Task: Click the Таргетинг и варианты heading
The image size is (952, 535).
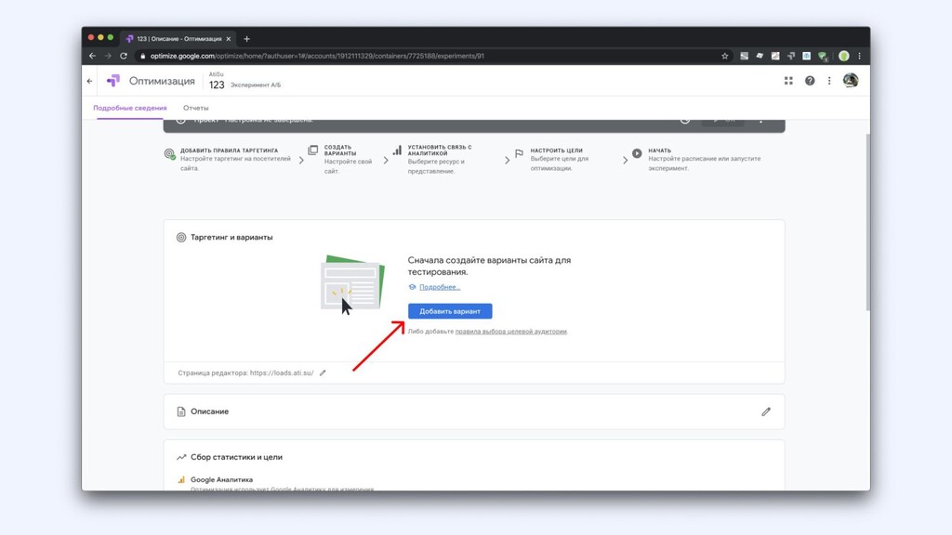Action: (x=231, y=237)
